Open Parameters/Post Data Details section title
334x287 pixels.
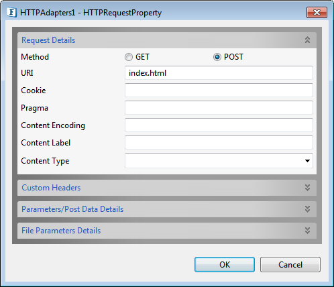(x=72, y=209)
